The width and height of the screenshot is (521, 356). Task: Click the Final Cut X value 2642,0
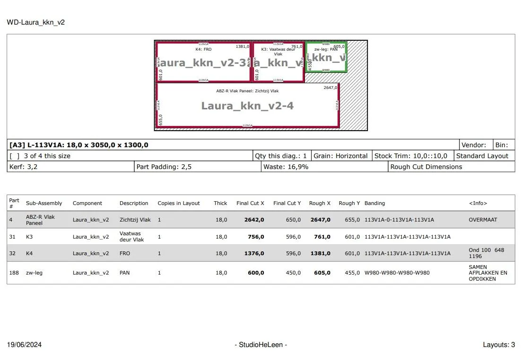[254, 220]
